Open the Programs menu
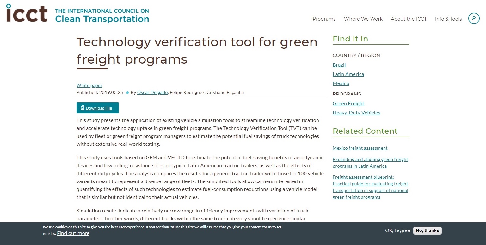Viewport: 486px width, 245px height. coord(324,19)
